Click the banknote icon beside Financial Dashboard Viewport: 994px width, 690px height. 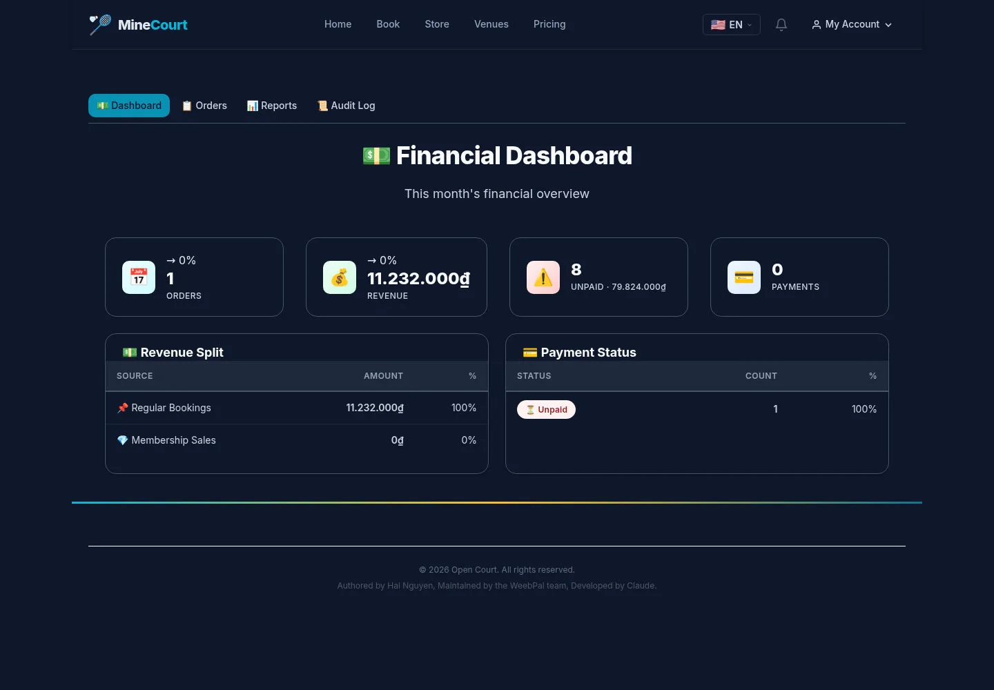point(376,156)
